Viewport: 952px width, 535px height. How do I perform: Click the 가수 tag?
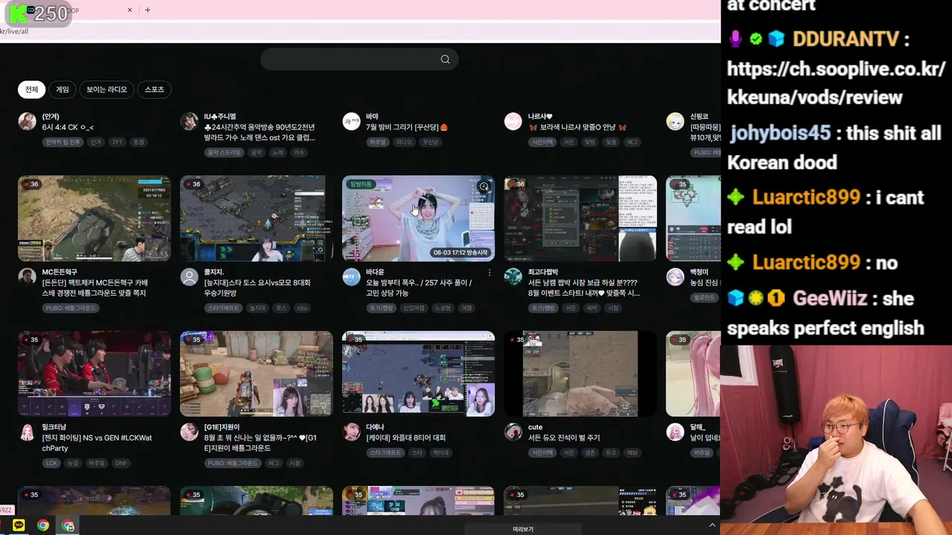pos(298,152)
